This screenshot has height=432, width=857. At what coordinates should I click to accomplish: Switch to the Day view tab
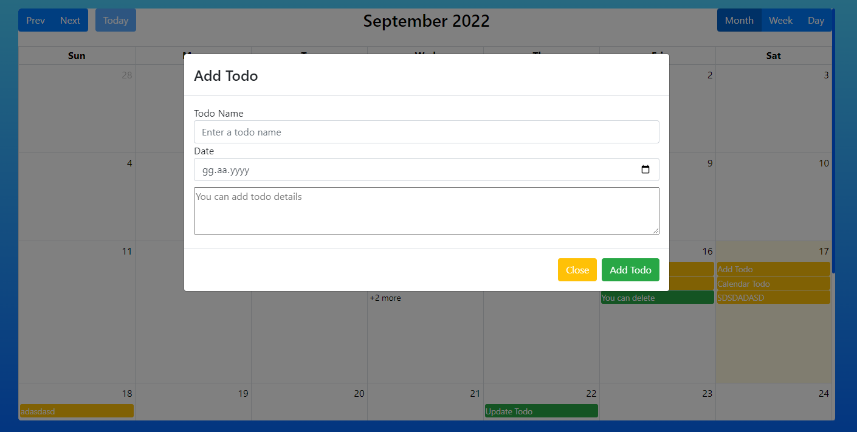click(x=816, y=20)
